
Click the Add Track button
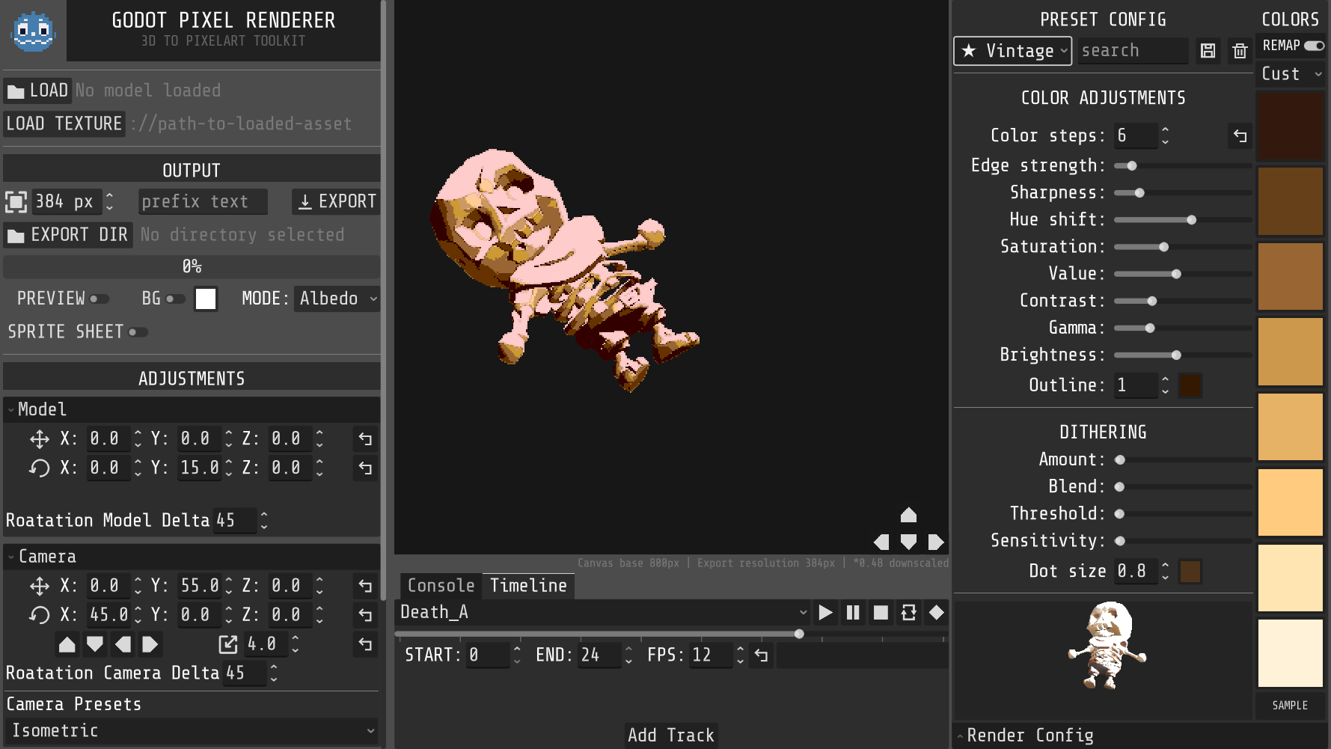(670, 736)
